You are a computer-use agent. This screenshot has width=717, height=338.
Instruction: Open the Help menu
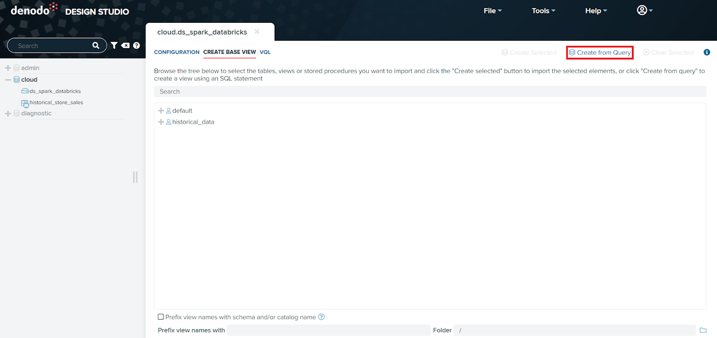tap(596, 11)
